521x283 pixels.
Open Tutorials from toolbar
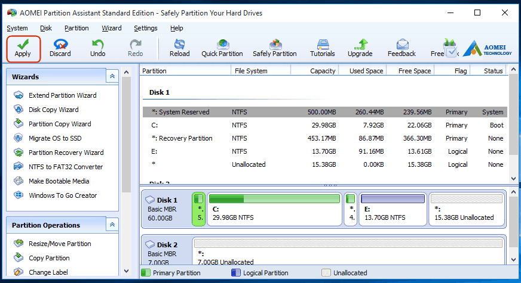322,48
